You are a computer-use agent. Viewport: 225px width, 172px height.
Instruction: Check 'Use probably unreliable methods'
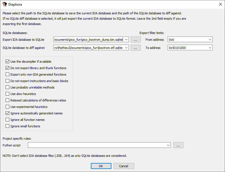[x=8, y=87]
